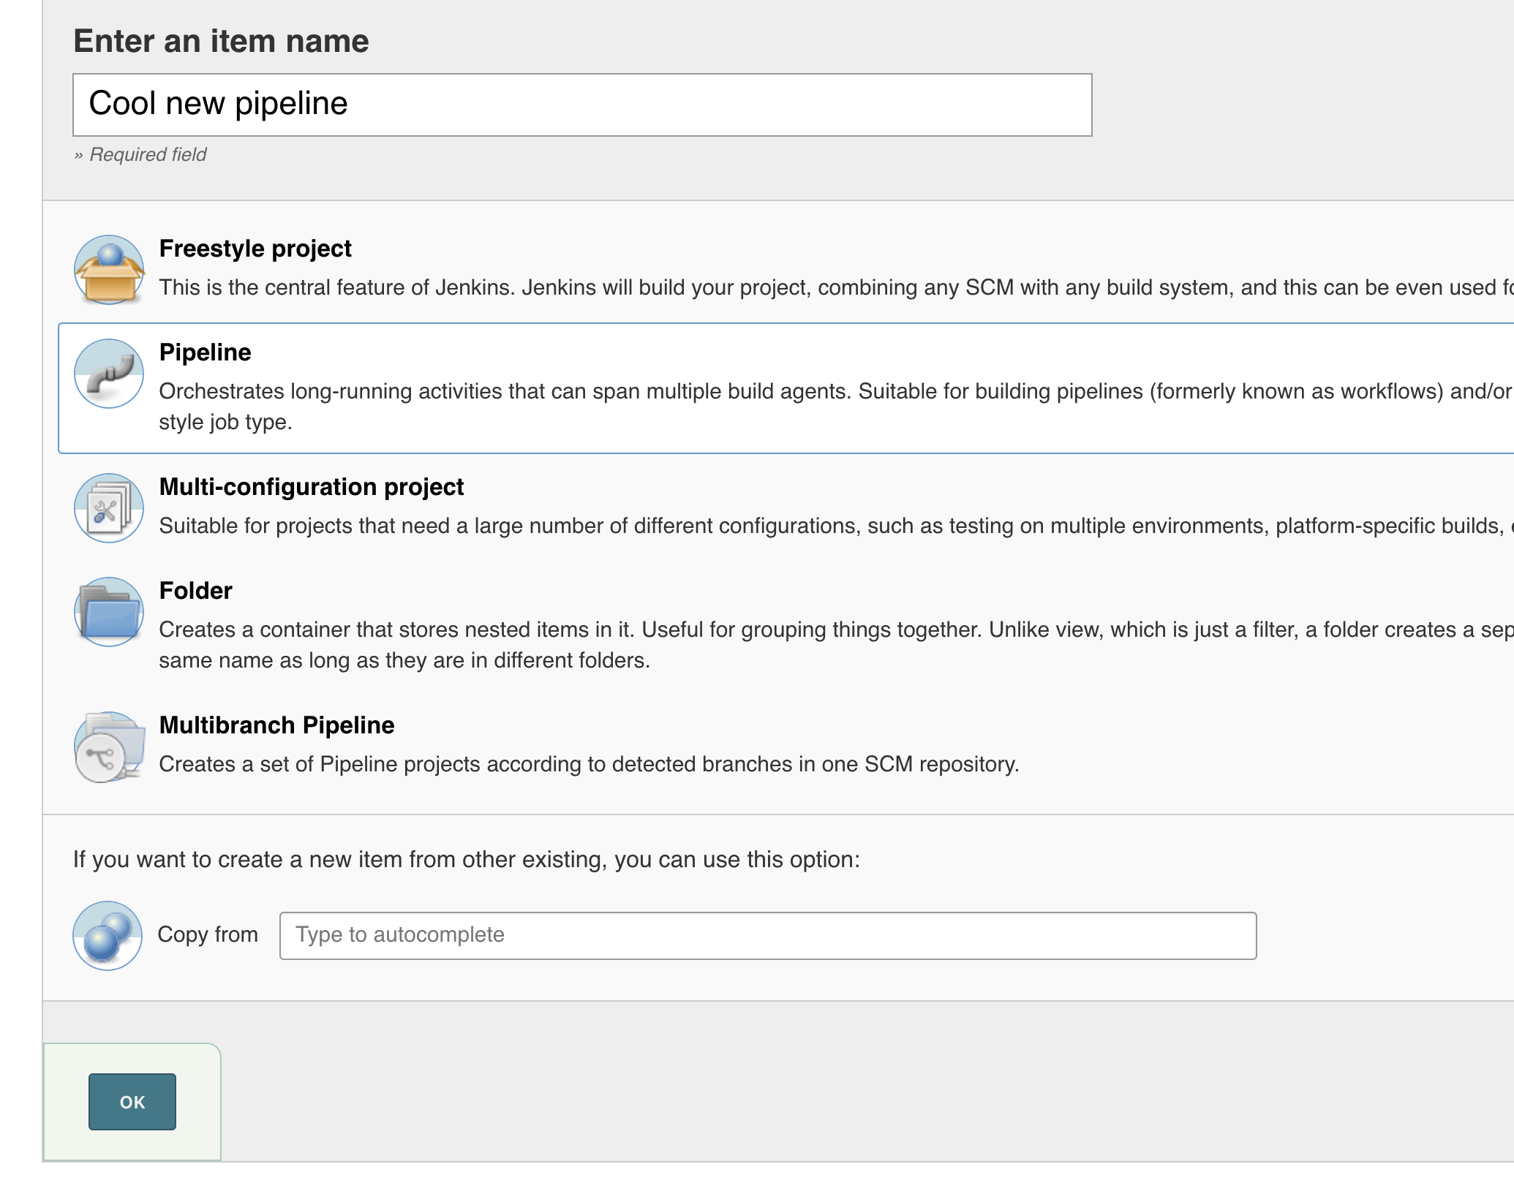Select Multi-configuration project heading
Viewport: 1514px width, 1202px height.
(x=312, y=487)
